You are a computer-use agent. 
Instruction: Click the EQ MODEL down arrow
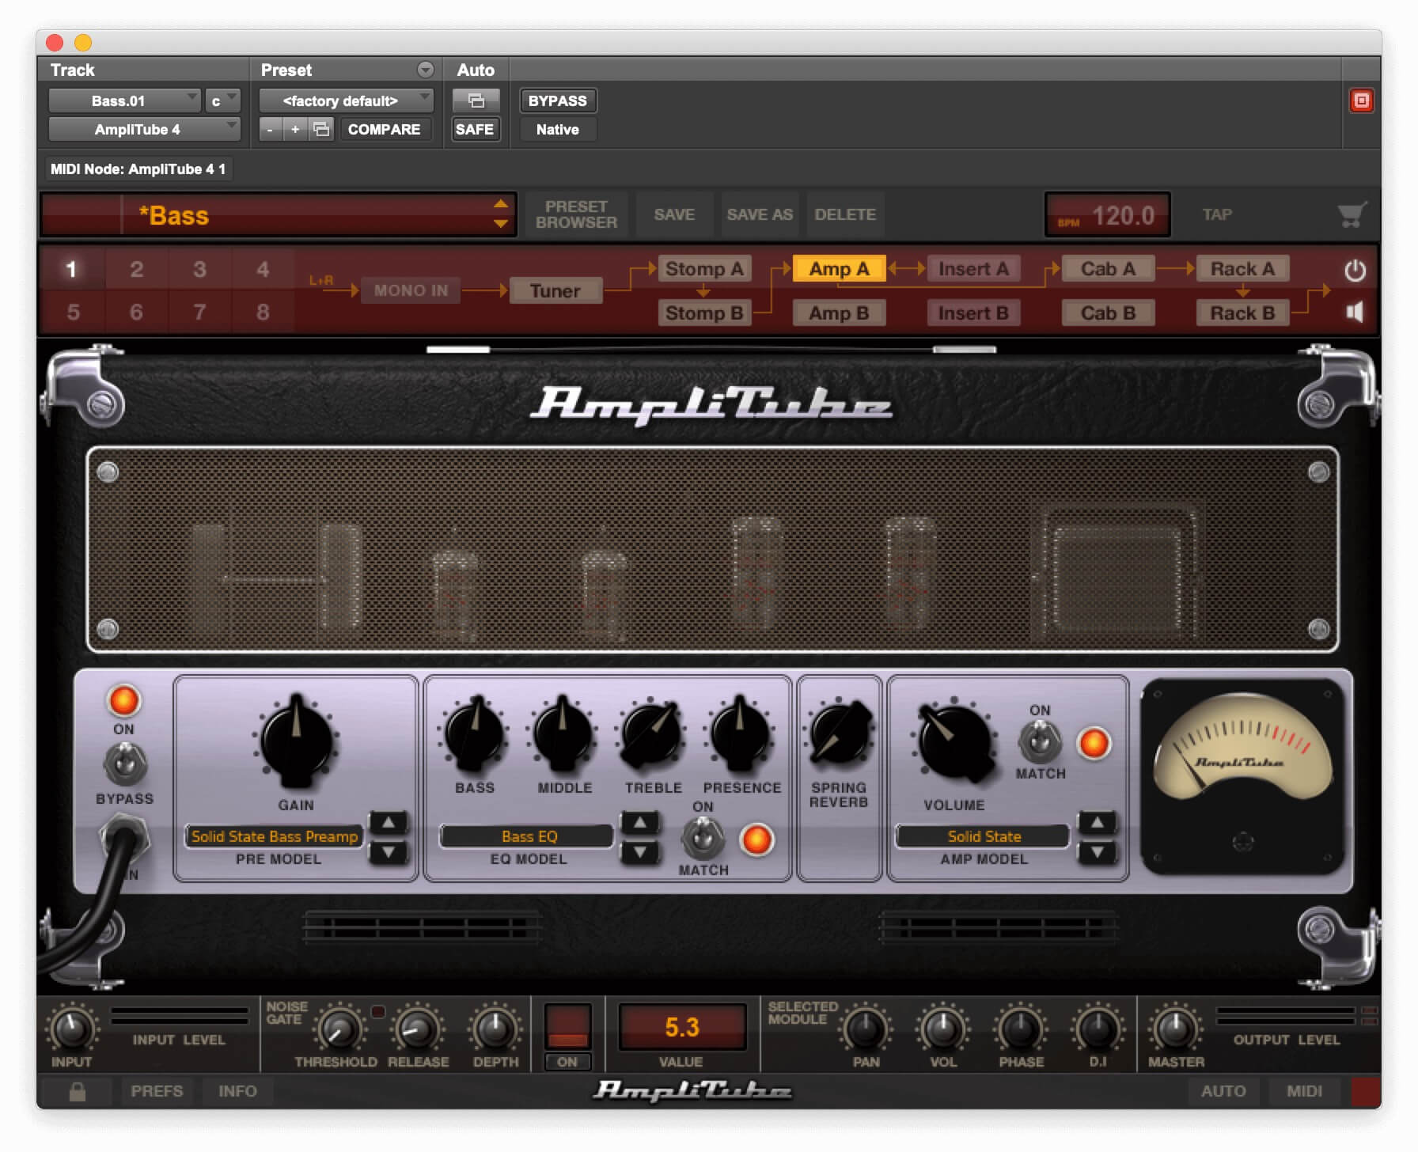(x=640, y=852)
